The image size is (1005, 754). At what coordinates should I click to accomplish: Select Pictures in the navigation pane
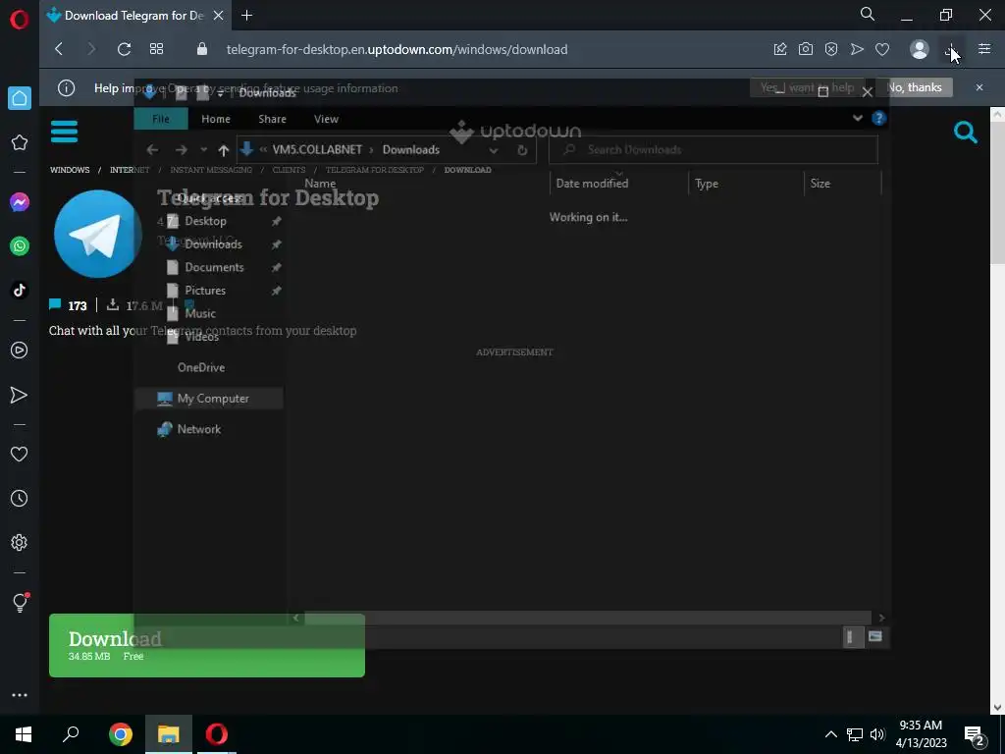pyautogui.click(x=205, y=291)
